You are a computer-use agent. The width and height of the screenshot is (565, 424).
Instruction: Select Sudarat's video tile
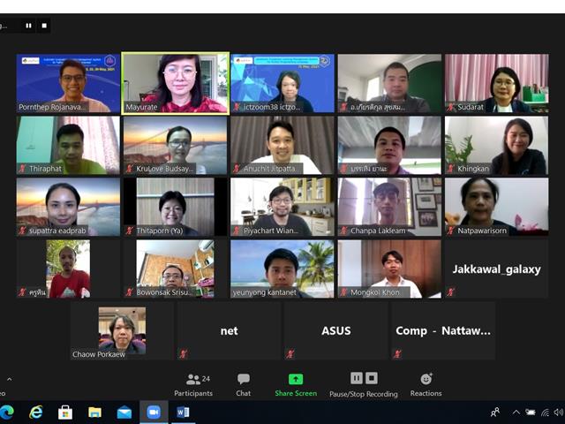pos(496,83)
